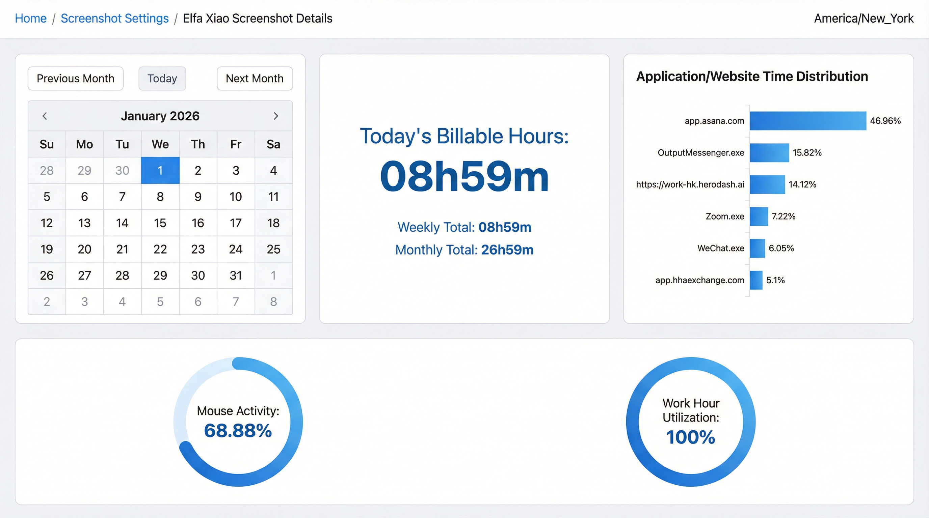Click the right chevron in calendar header
Screen dimensions: 929x518
pos(276,116)
